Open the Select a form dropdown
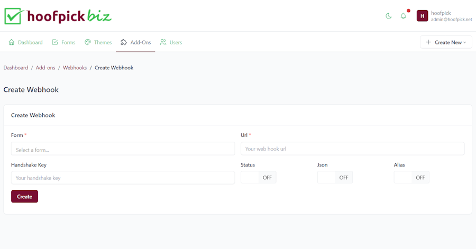 pos(123,149)
